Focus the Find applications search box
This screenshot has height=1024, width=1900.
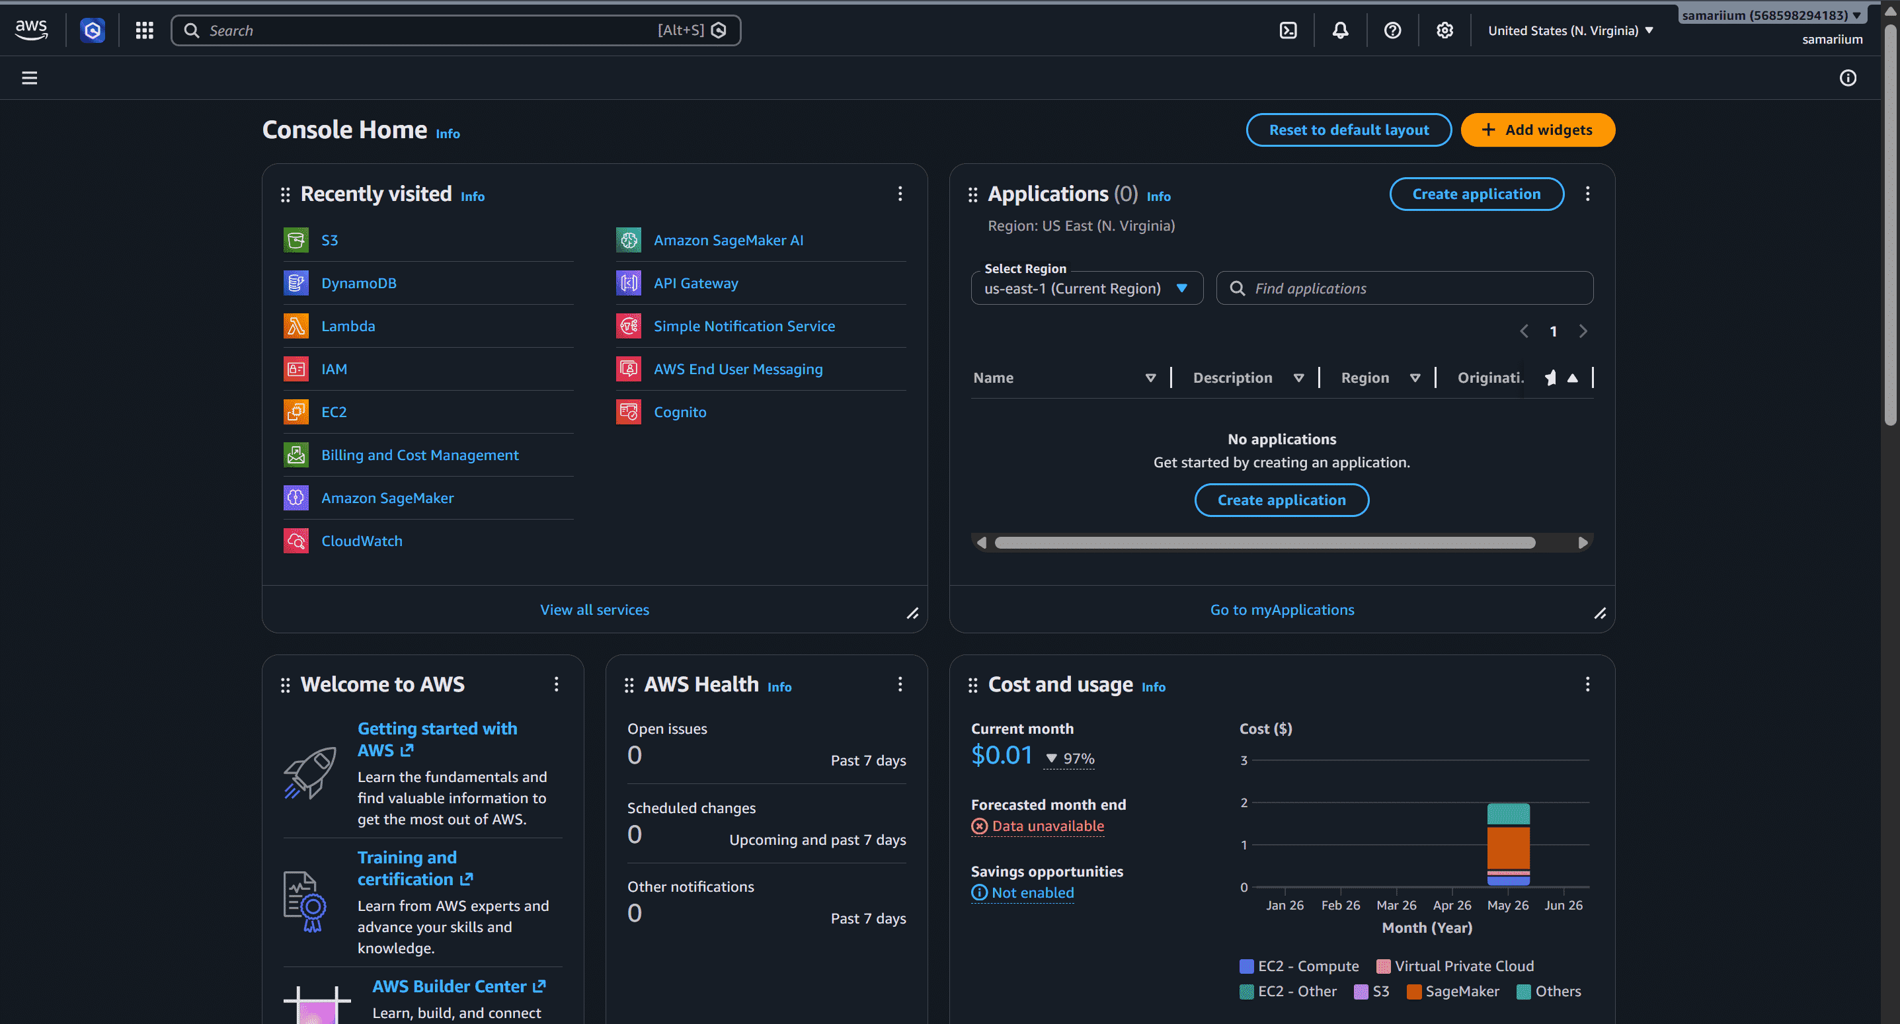point(1404,288)
